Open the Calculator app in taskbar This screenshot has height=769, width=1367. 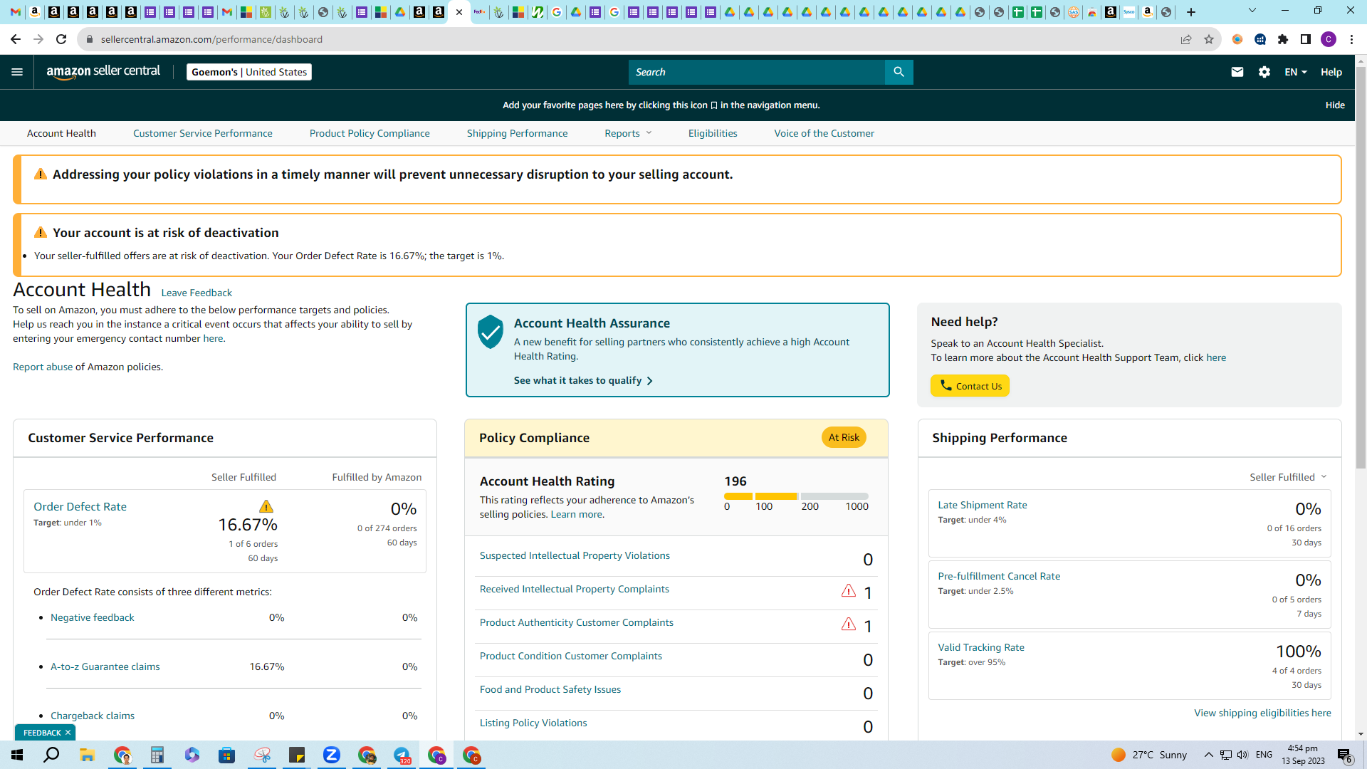pyautogui.click(x=157, y=755)
